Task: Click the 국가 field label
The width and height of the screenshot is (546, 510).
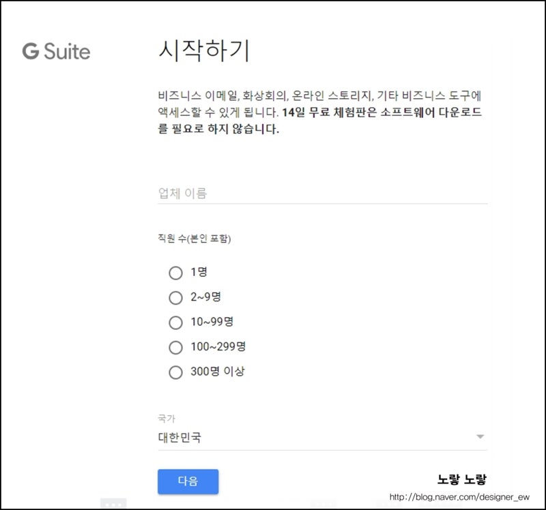Action: tap(167, 418)
